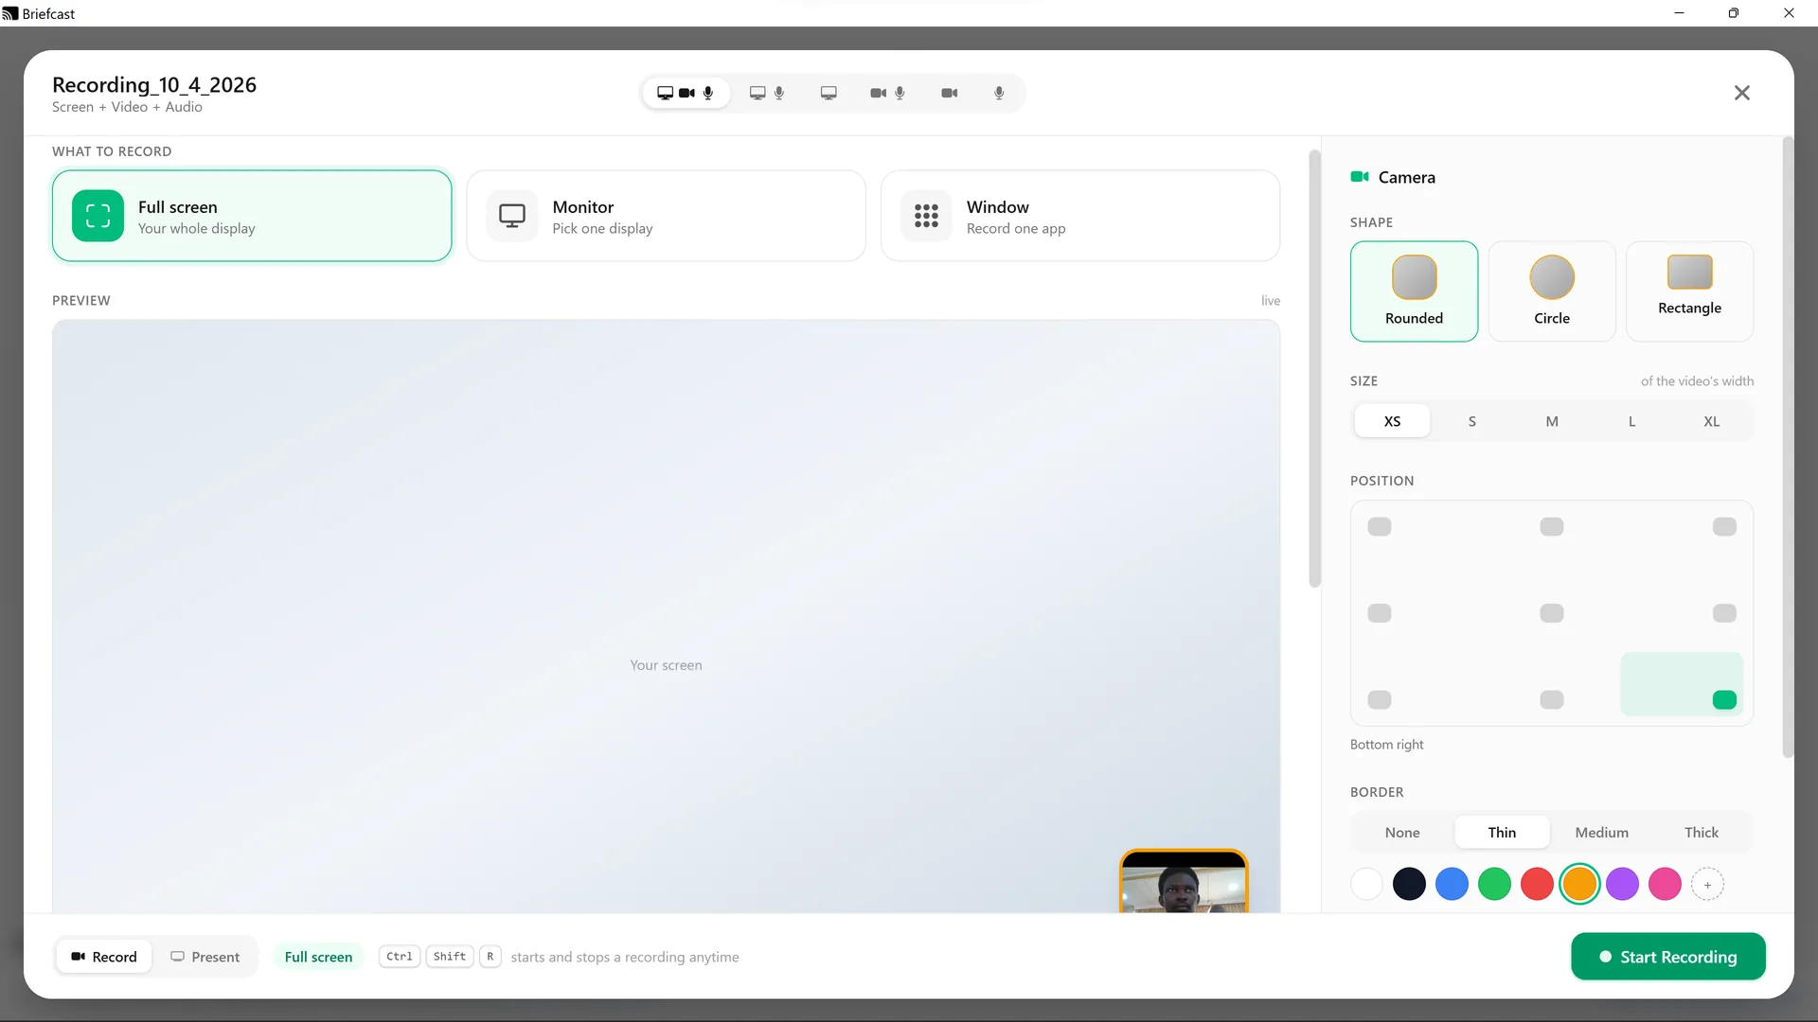This screenshot has width=1818, height=1022.
Task: Select Rounded camera shape
Action: pos(1414,291)
